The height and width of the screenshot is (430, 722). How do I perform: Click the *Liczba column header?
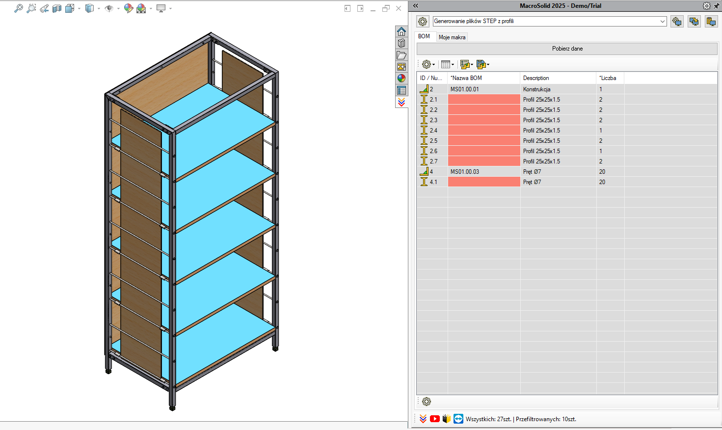[610, 78]
